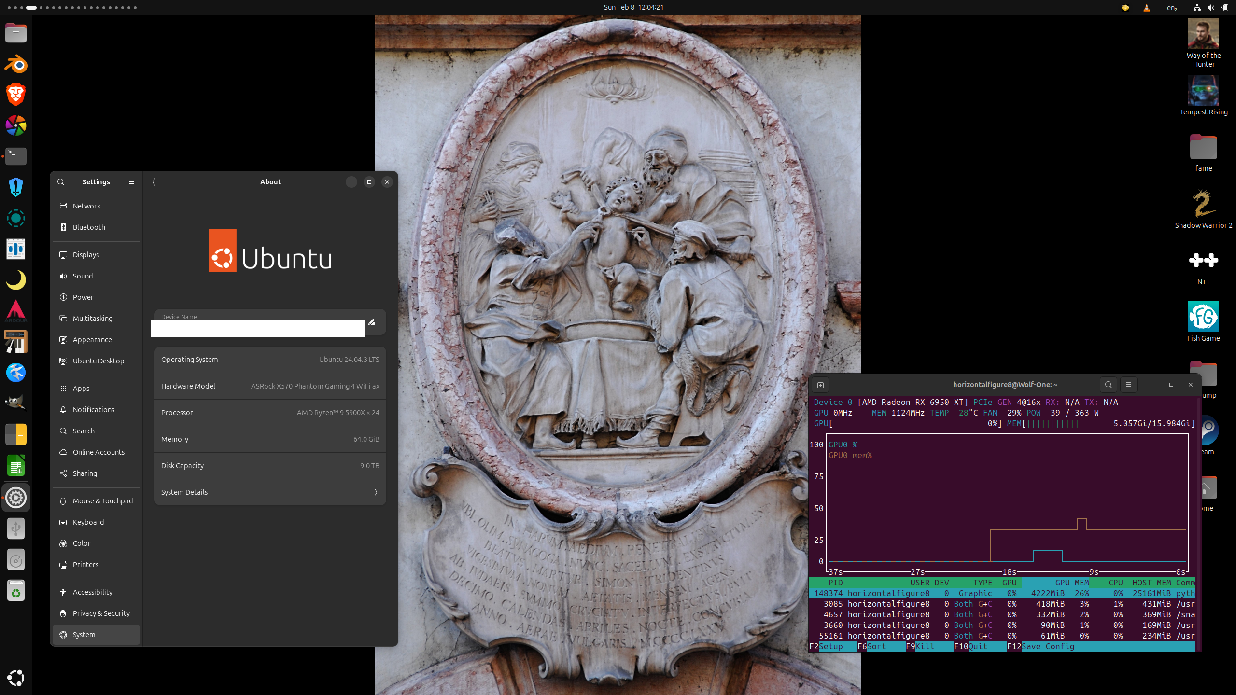Click F9 Kill in nvtop footer
1236x695 pixels.
[x=925, y=646]
